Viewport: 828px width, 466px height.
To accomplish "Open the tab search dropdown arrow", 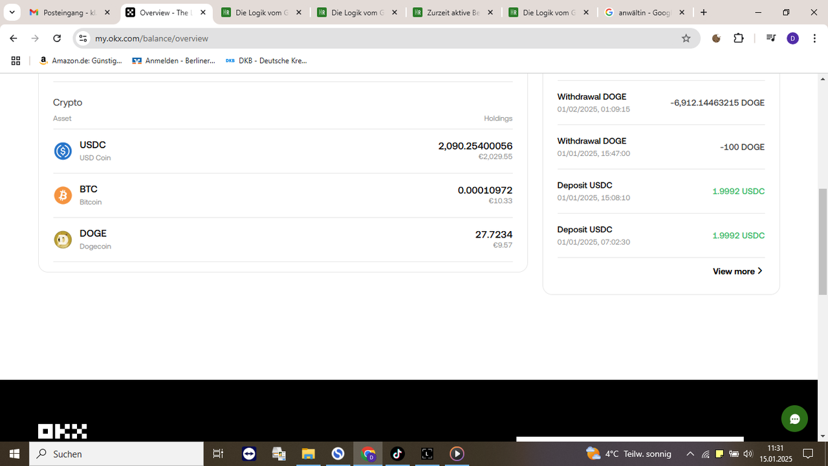I will 12,12.
